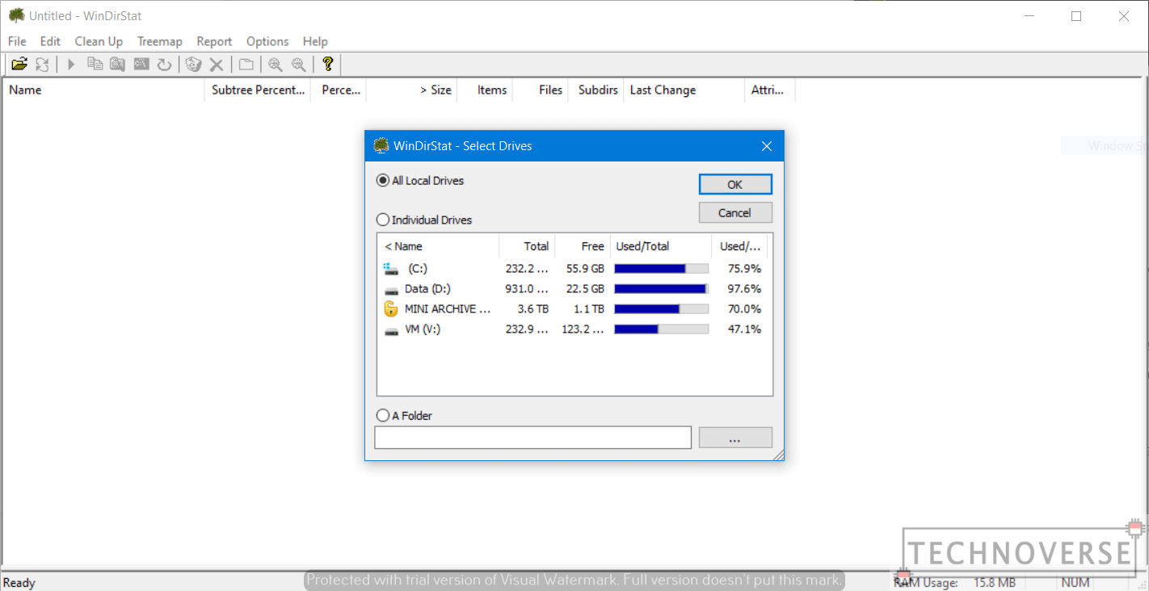Click the Zoom Out magnifier icon
This screenshot has height=591, width=1149.
[299, 65]
